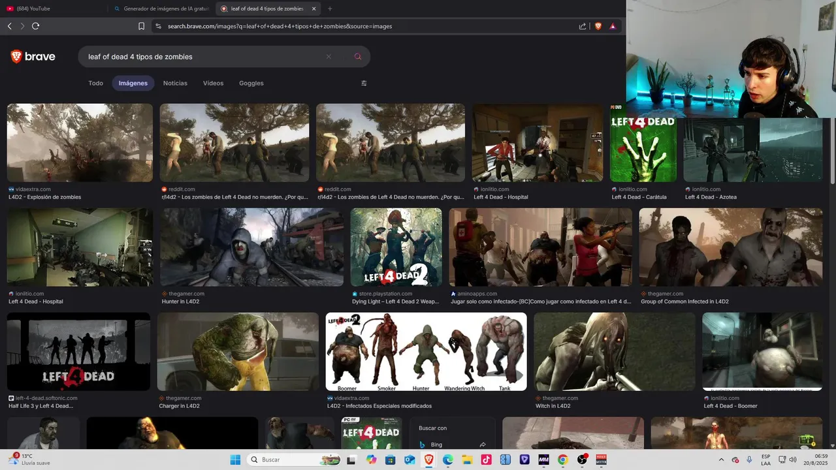Open Windows Start menu
This screenshot has width=836, height=470.
(x=235, y=460)
